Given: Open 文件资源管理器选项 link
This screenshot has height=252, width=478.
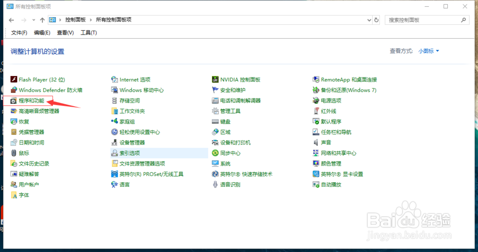Looking at the screenshot, I should coord(142,164).
